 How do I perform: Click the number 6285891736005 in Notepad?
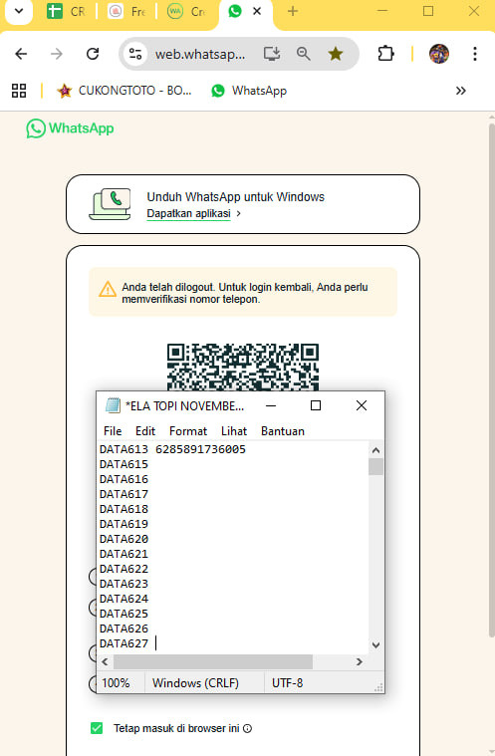200,449
